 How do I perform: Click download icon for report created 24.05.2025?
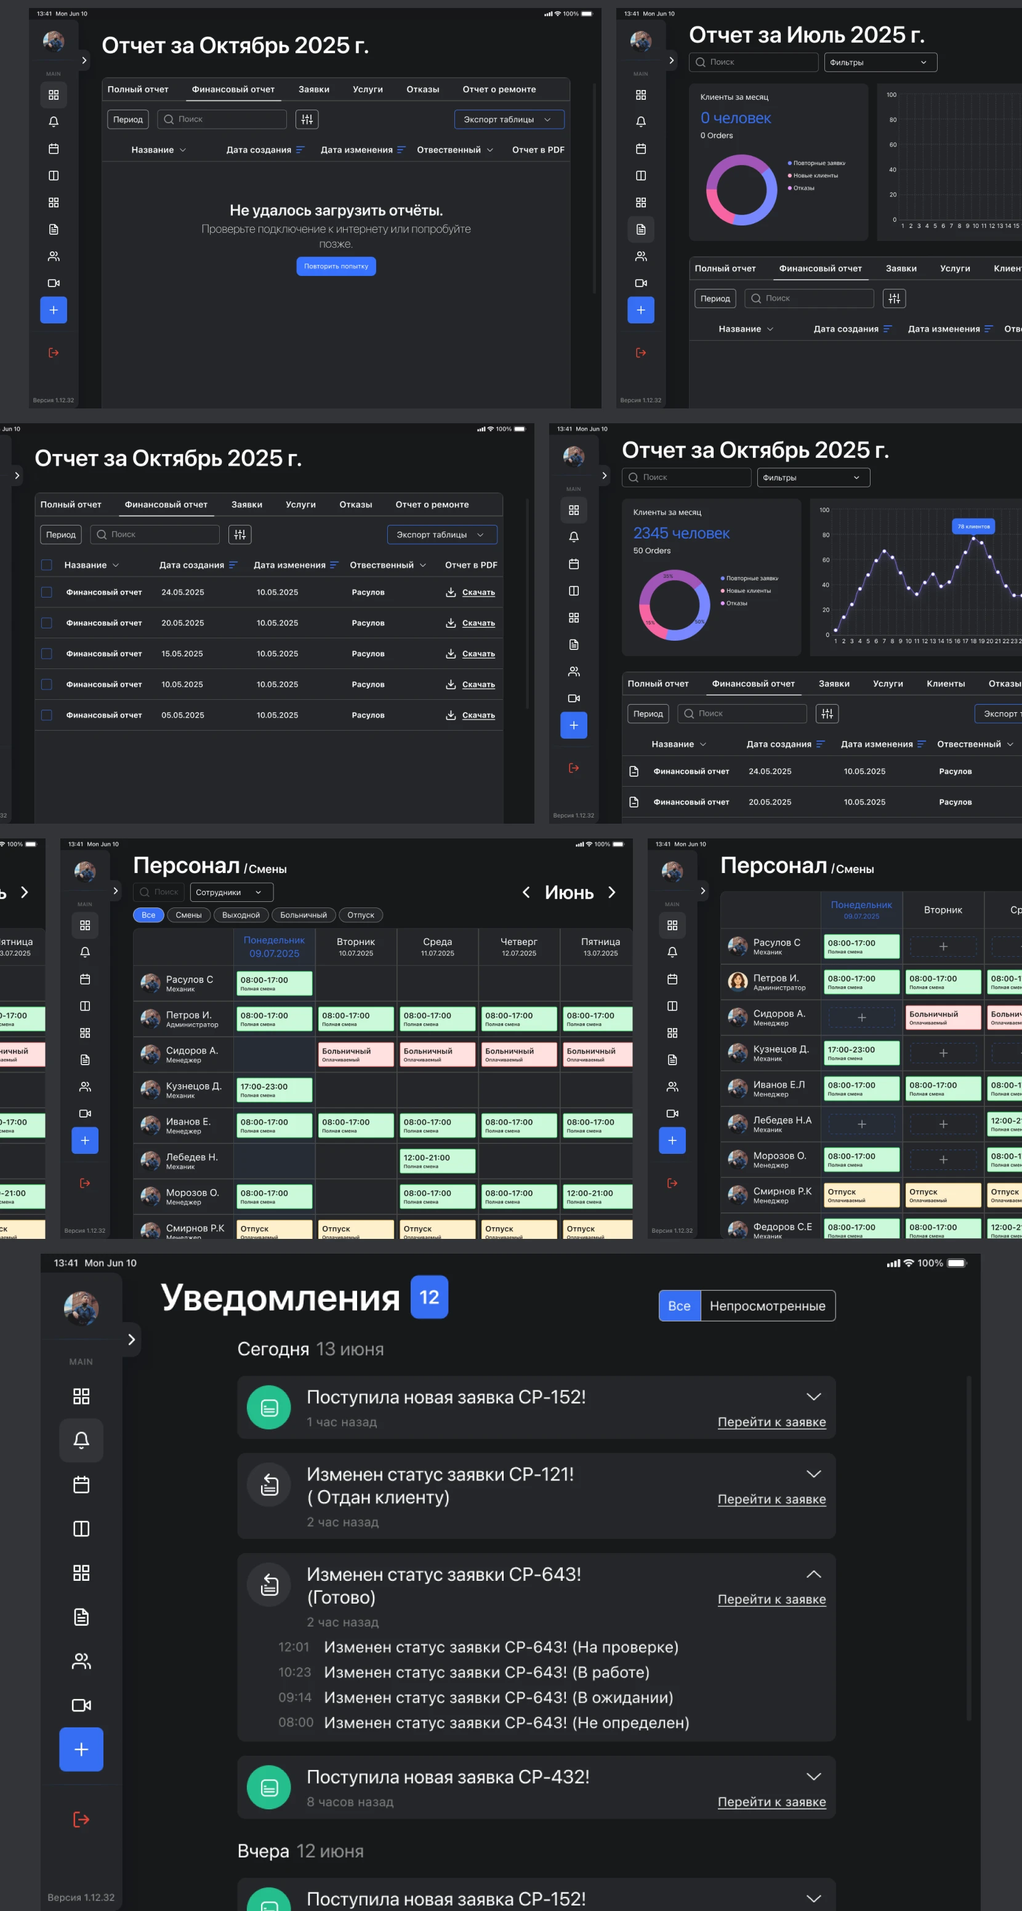coord(451,592)
